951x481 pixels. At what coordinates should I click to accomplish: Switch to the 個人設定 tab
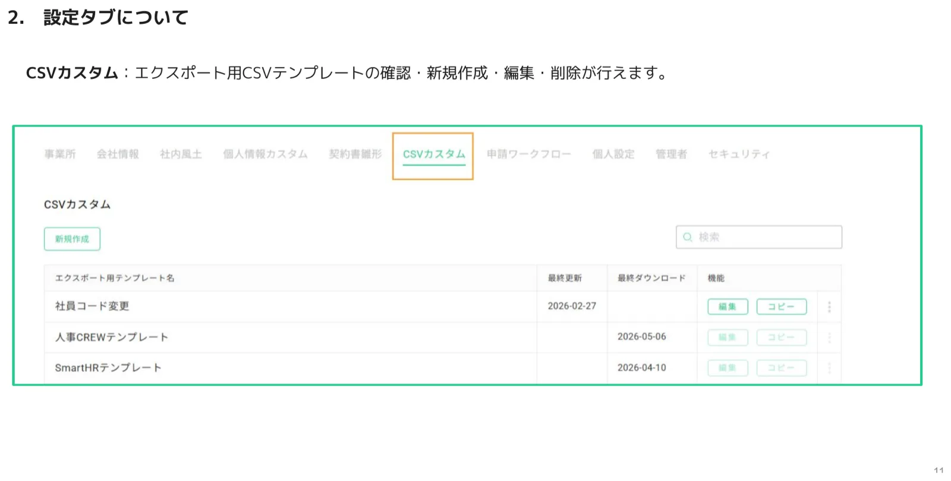tap(613, 154)
